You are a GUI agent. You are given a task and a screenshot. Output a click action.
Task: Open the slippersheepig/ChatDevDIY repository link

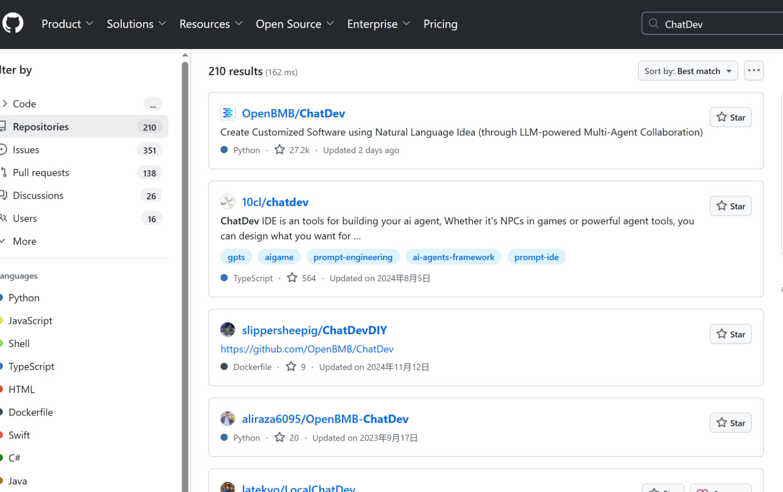tap(314, 330)
